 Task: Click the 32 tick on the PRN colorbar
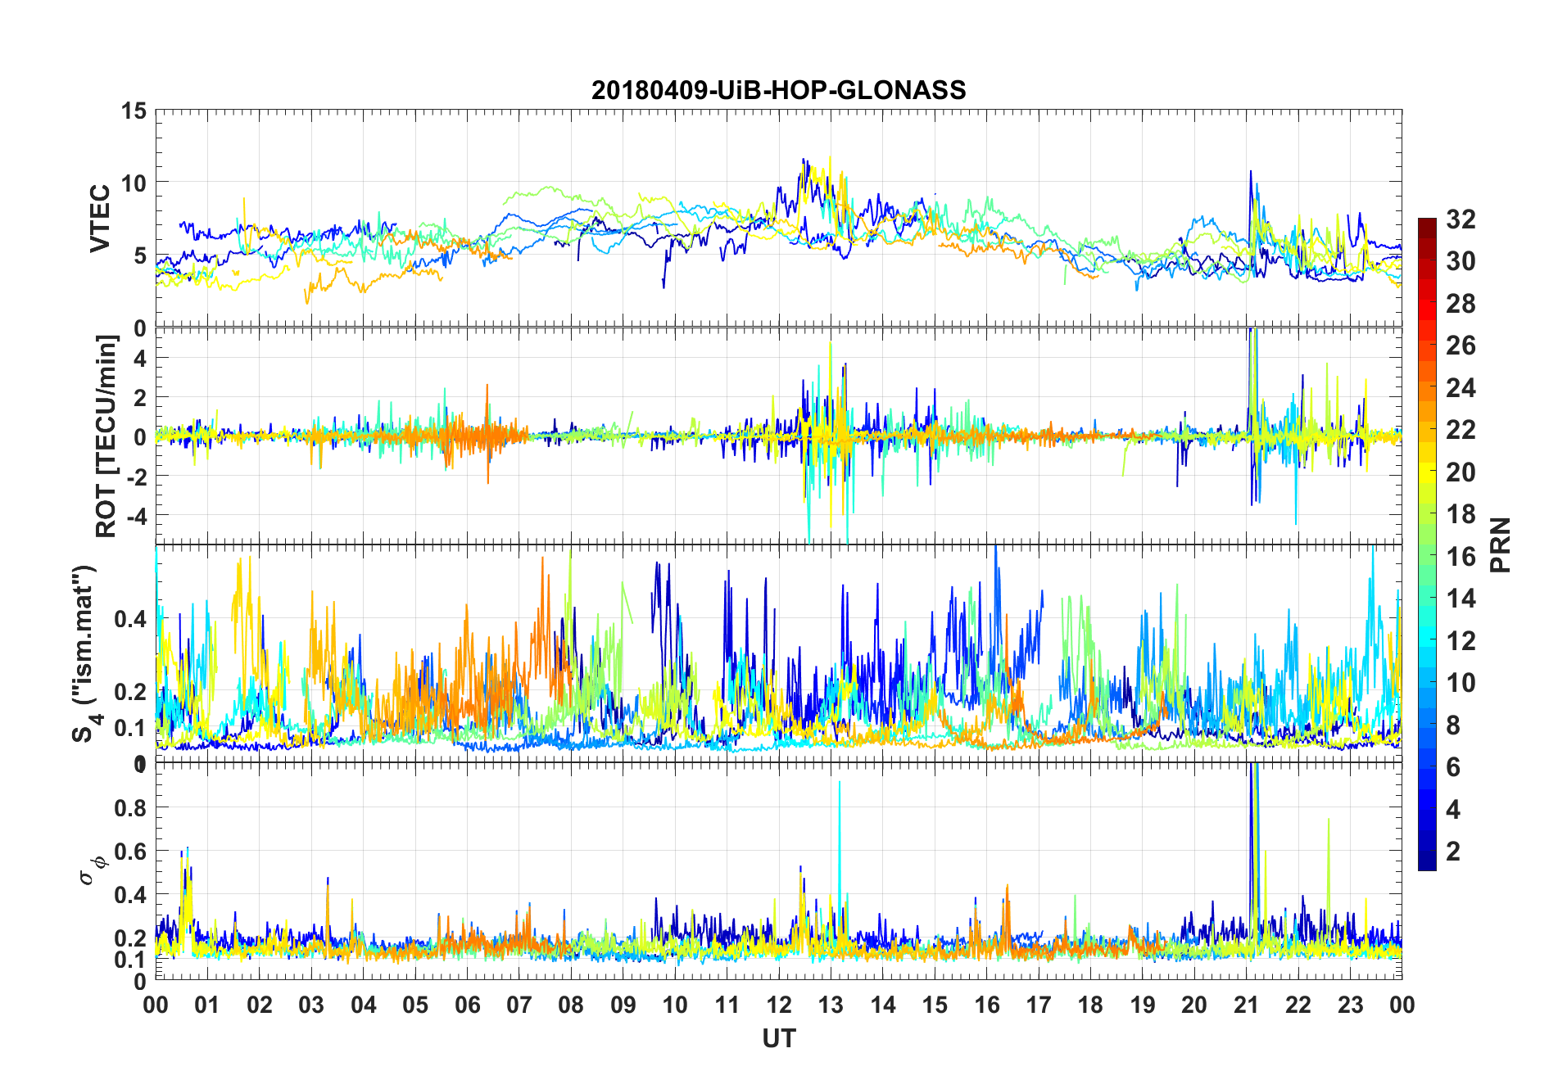(1461, 219)
